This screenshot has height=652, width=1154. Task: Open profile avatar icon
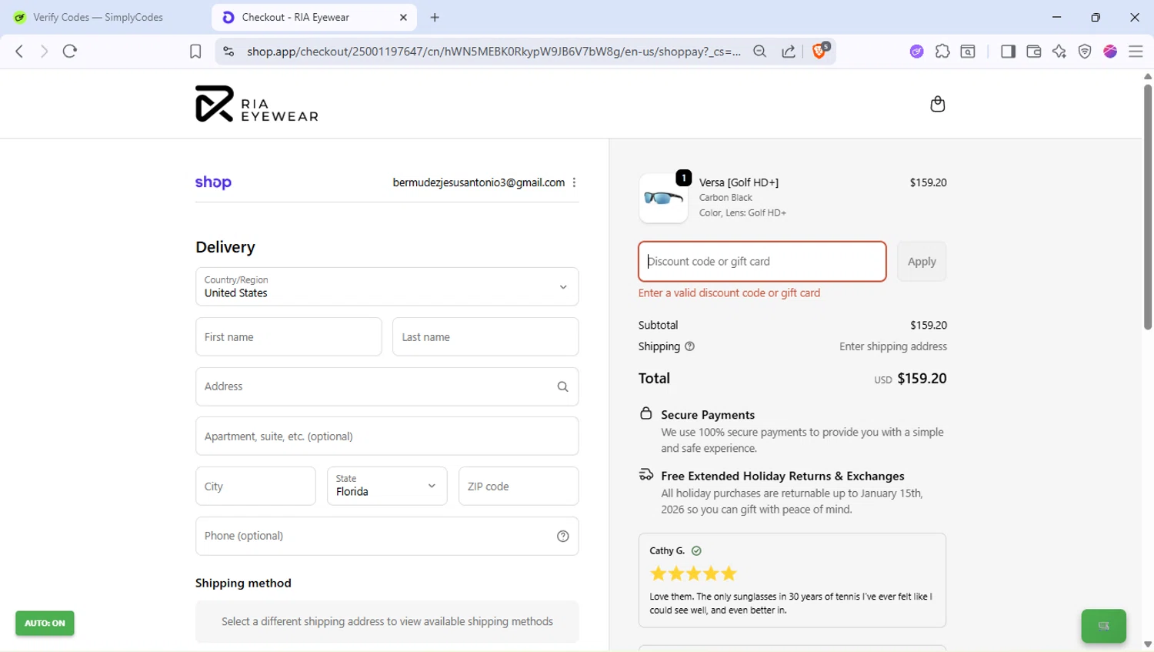(1110, 52)
